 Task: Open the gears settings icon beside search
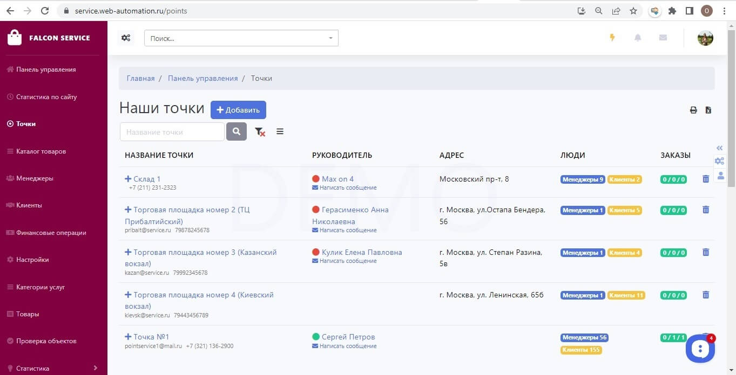tap(126, 38)
